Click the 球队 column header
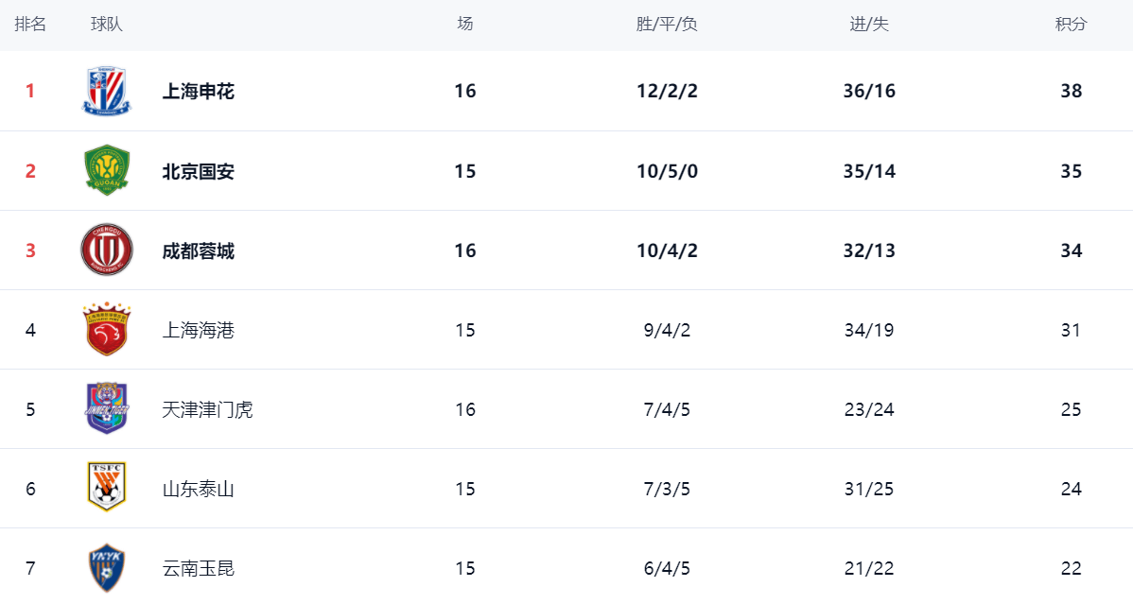The height and width of the screenshot is (604, 1133). click(x=107, y=25)
